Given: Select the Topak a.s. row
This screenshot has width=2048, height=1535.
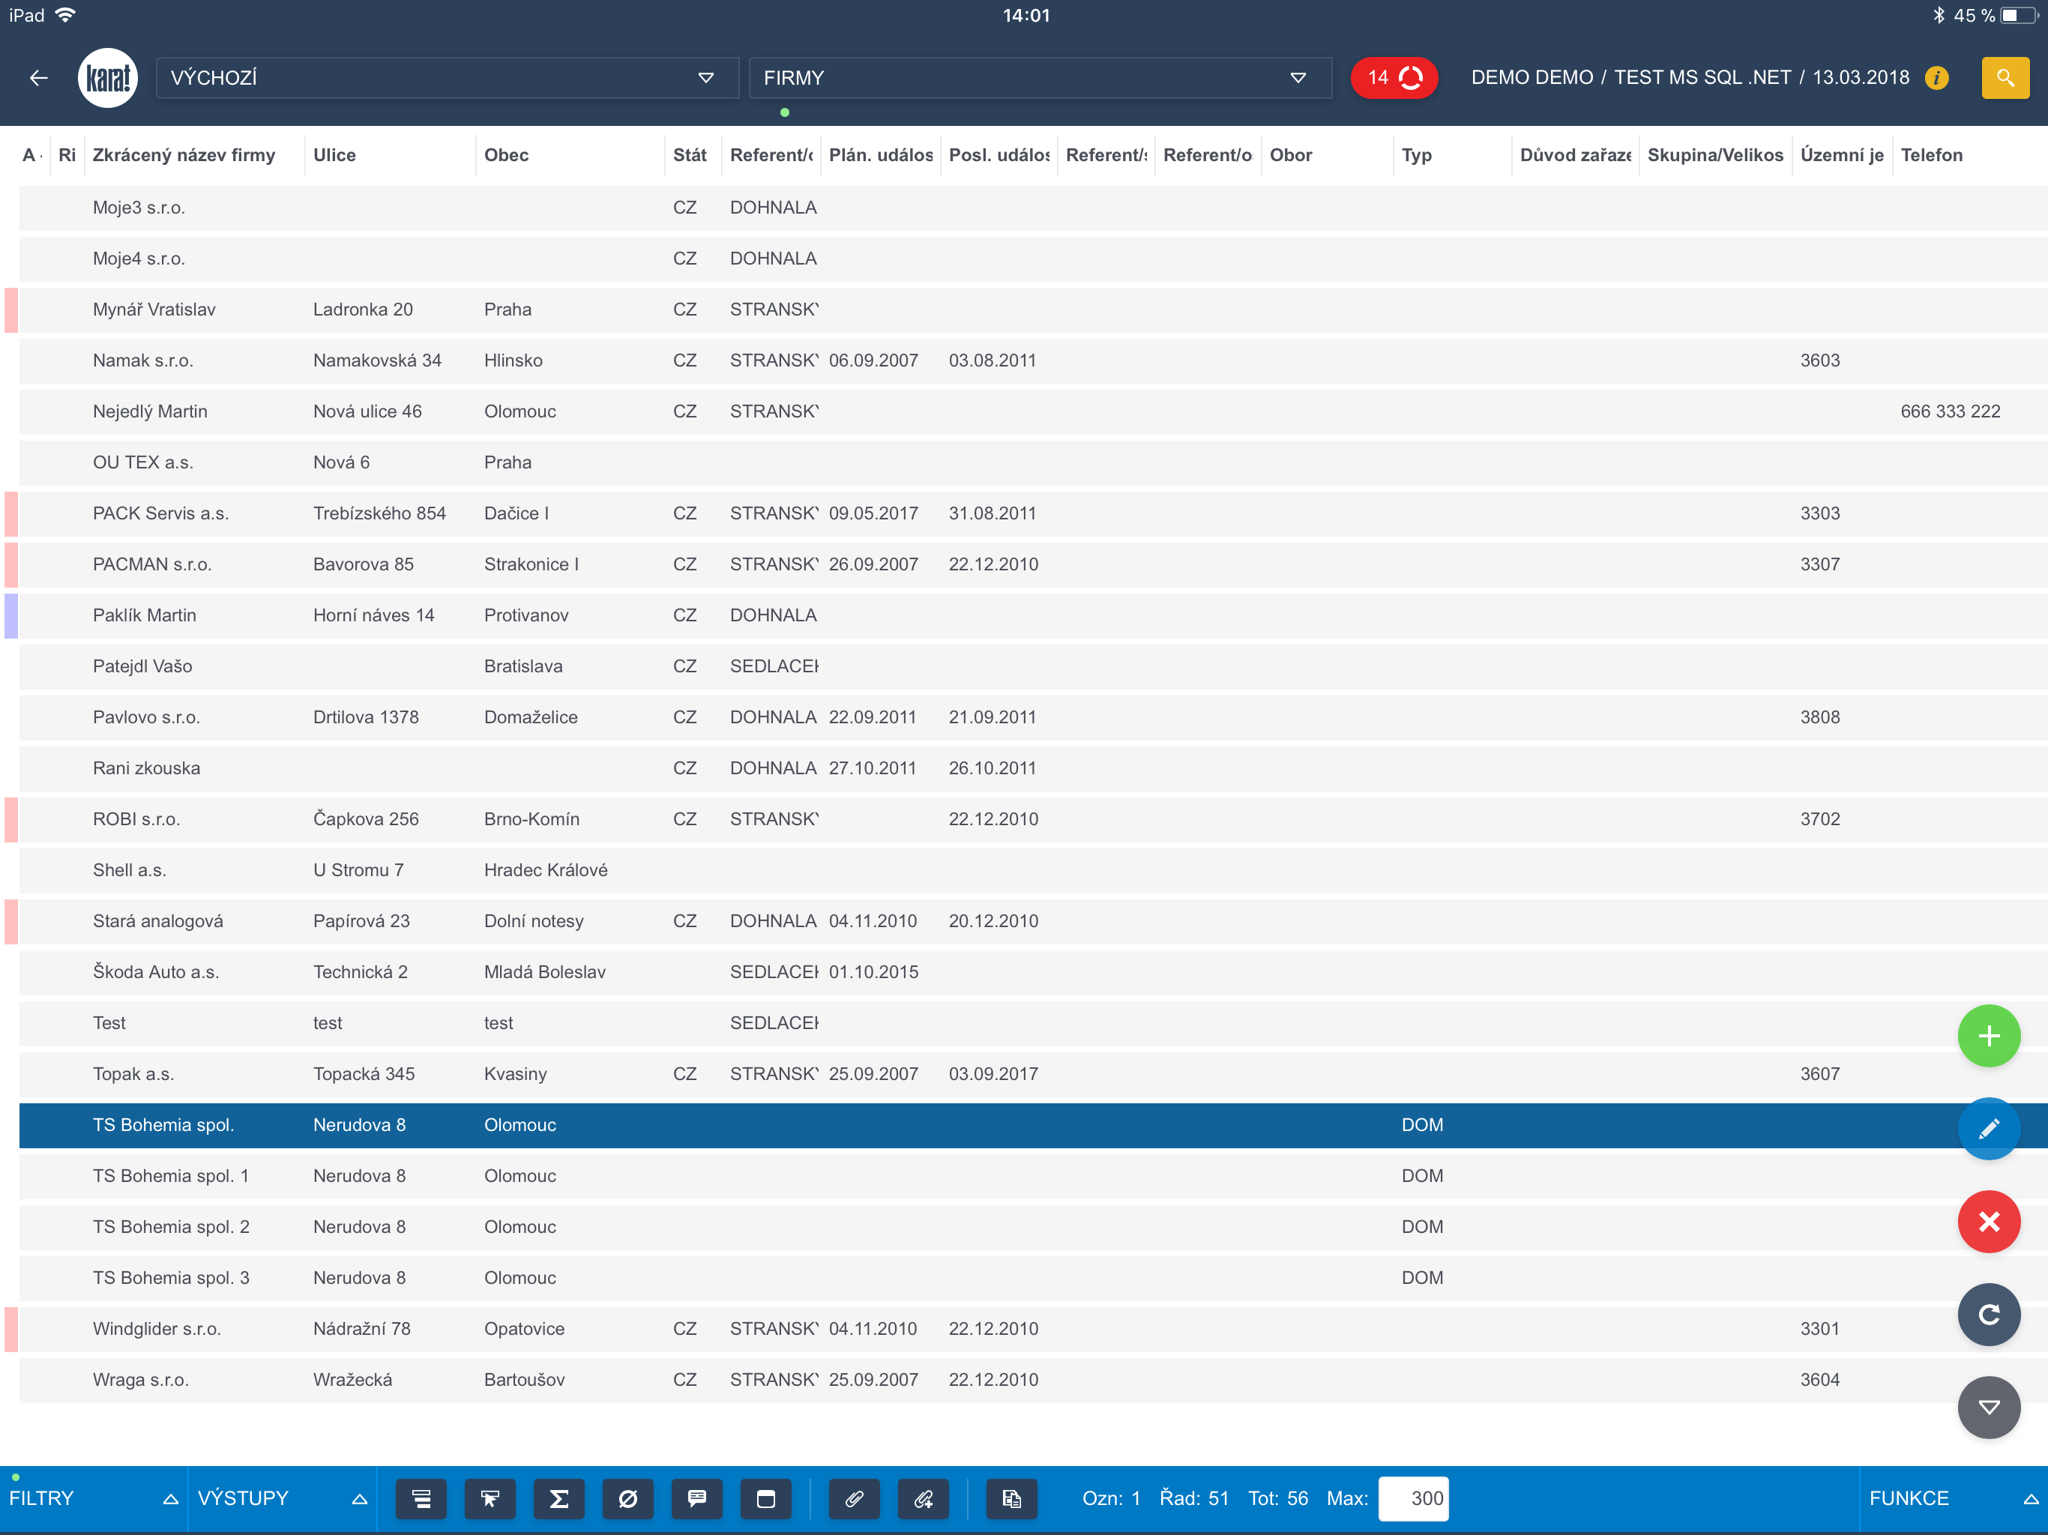Looking at the screenshot, I should 1033,1074.
